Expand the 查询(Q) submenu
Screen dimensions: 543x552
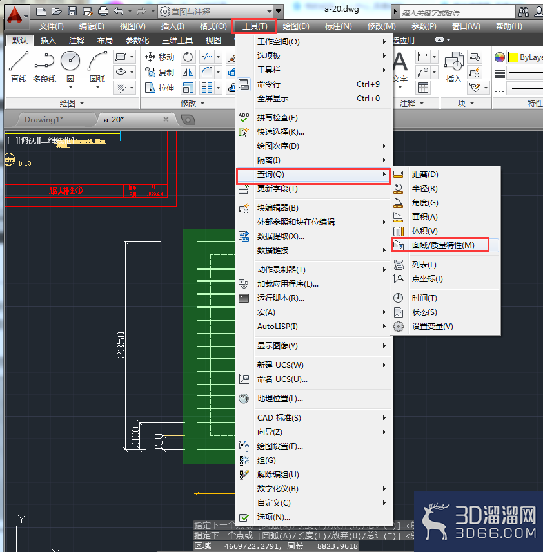313,175
